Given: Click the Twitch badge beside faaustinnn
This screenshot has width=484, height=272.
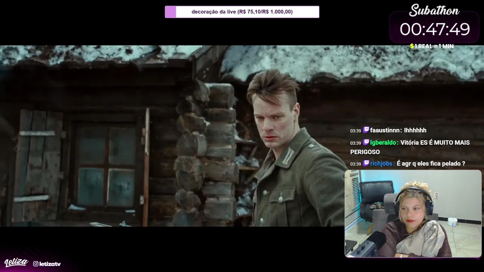Looking at the screenshot, I should pyautogui.click(x=366, y=130).
